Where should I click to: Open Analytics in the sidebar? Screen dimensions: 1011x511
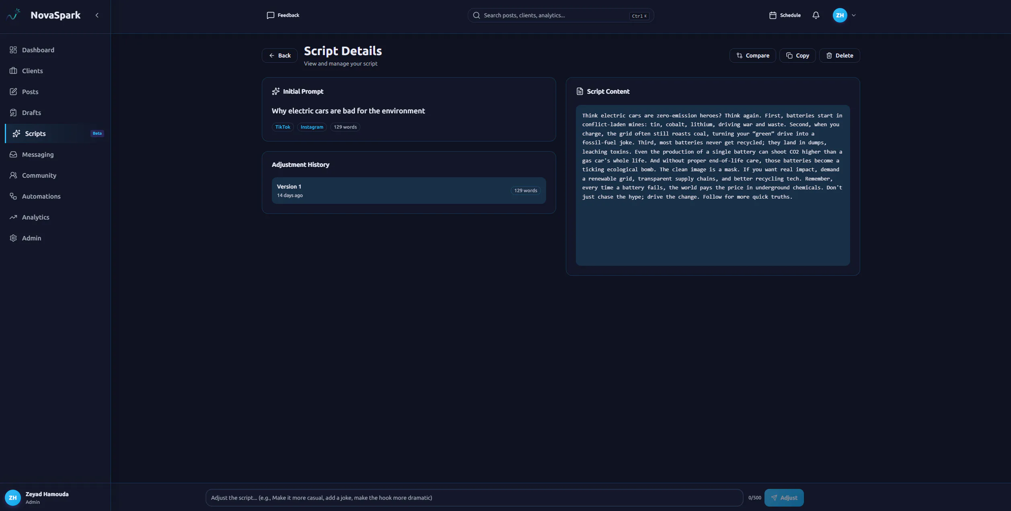(x=55, y=217)
